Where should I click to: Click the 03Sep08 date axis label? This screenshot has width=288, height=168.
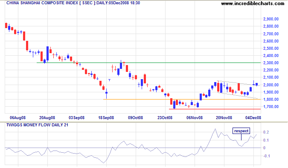coord(76,118)
